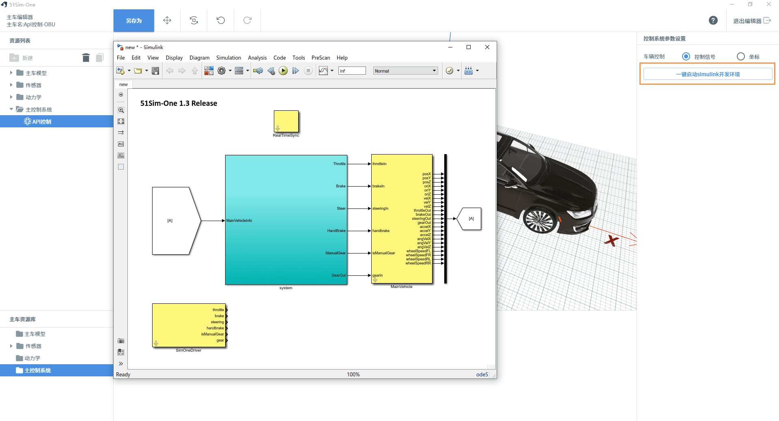Image resolution: width=779 pixels, height=421 pixels.
Task: Click the Open folder icon in Simulink toolbar
Action: point(138,71)
